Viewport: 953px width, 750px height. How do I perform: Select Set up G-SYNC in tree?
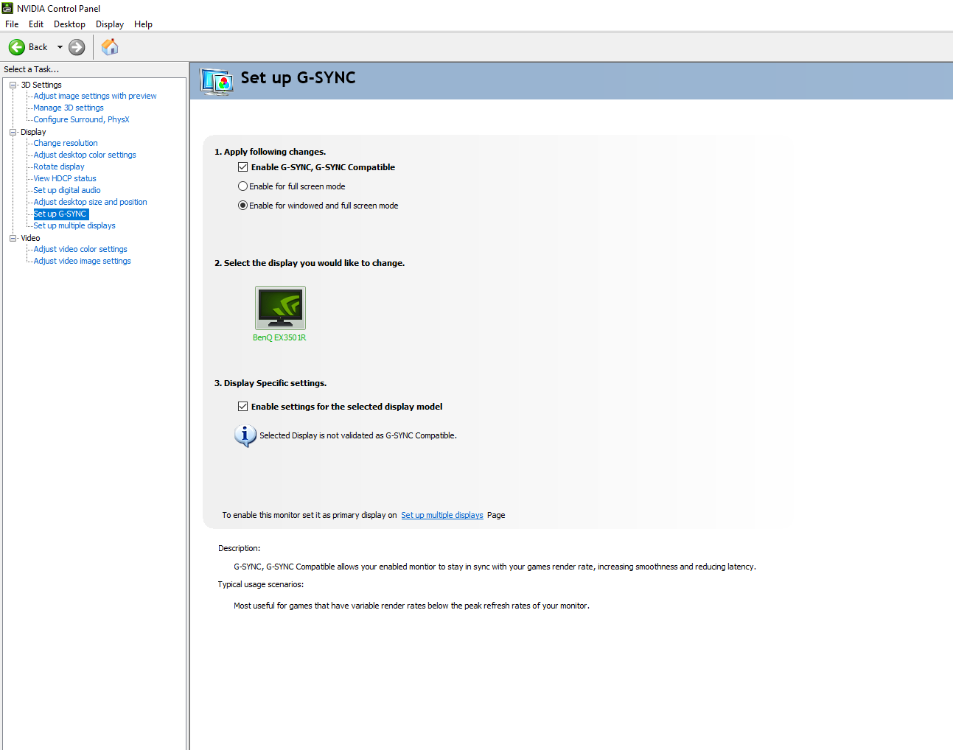click(x=60, y=214)
